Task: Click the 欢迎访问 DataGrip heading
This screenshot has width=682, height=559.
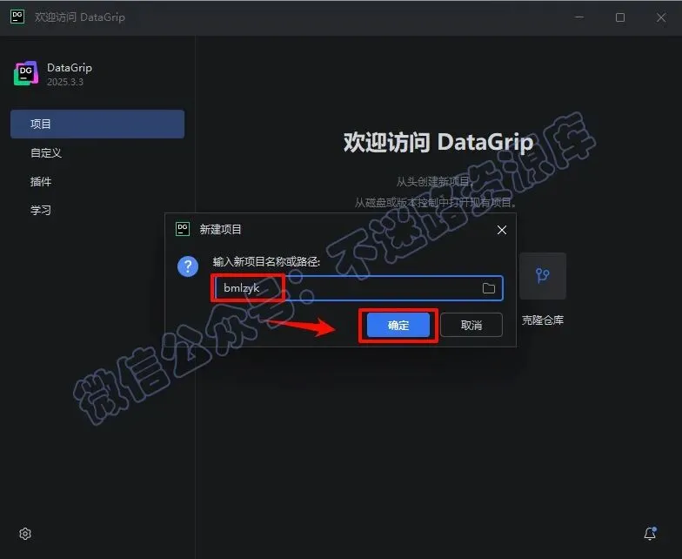Action: click(x=438, y=143)
